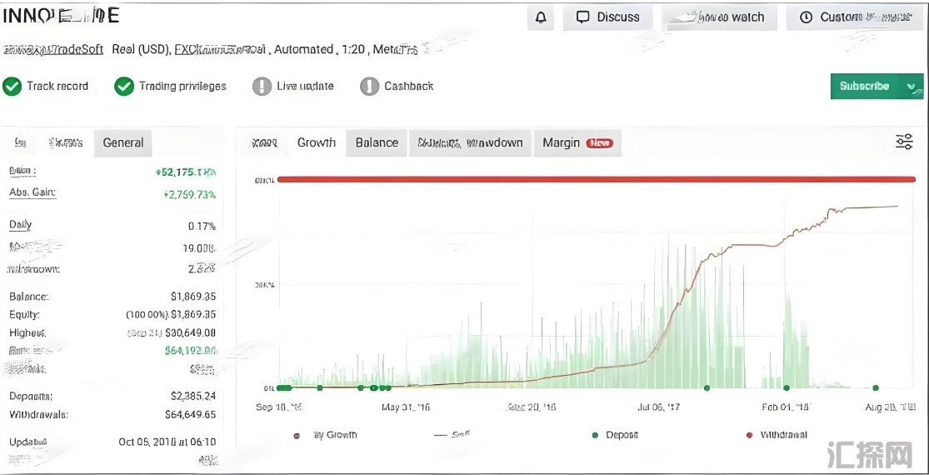This screenshot has height=475, width=929.
Task: Switch to the Balance chart tab
Action: pyautogui.click(x=377, y=142)
